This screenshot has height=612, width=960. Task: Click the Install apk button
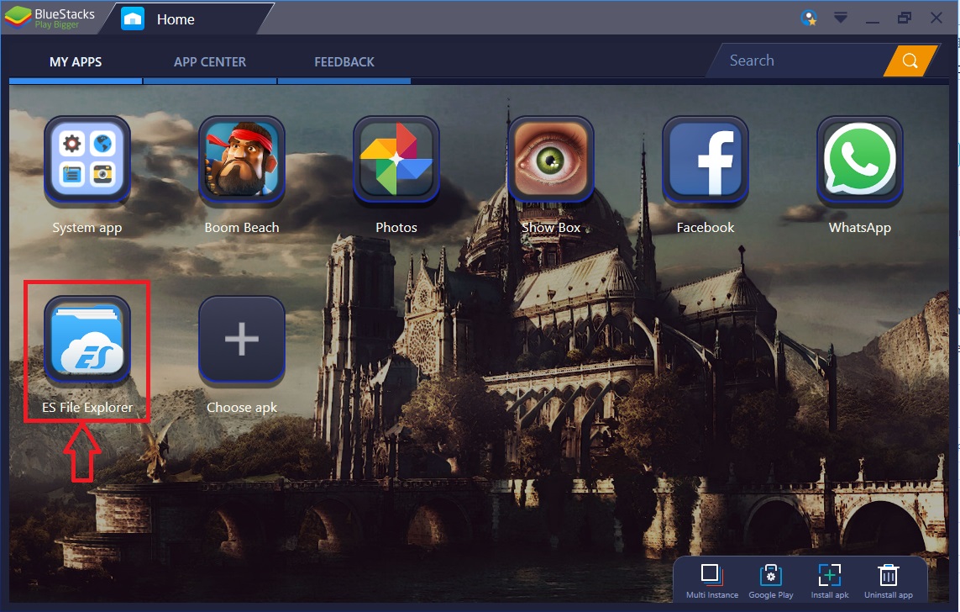point(830,582)
